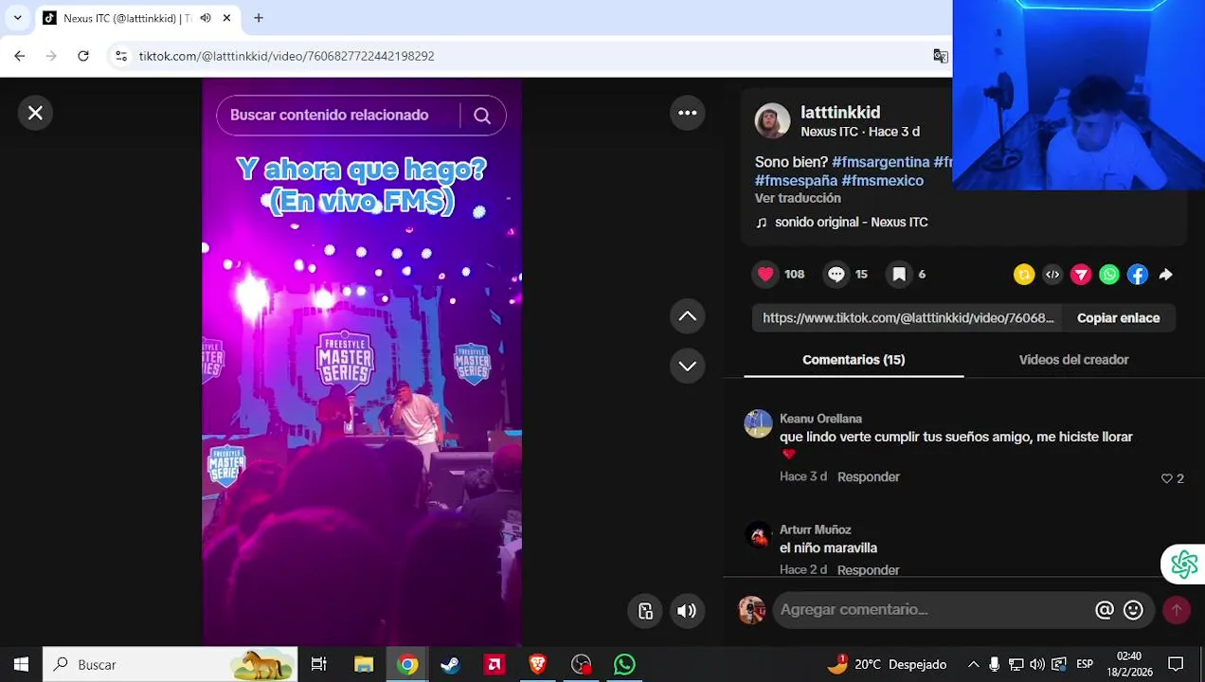Open the three-dots more options menu
1205x682 pixels.
[x=688, y=113]
